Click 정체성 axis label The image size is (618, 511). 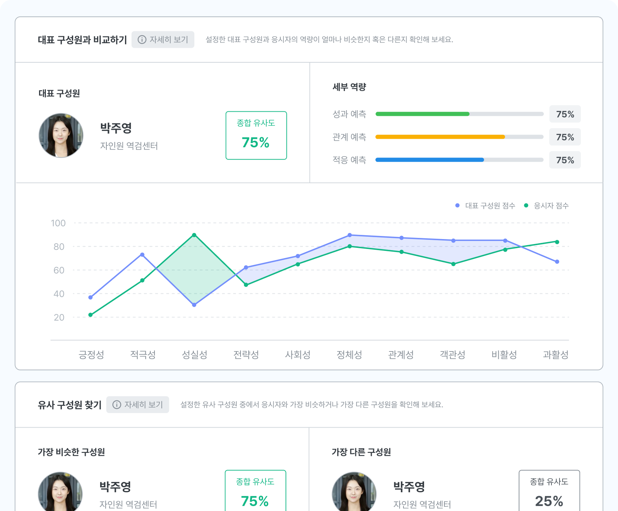(x=349, y=355)
